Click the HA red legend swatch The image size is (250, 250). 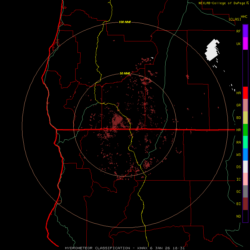245,93
